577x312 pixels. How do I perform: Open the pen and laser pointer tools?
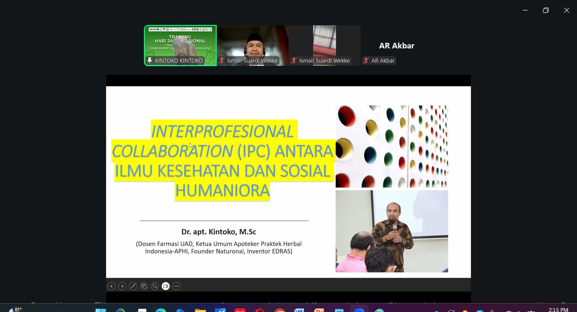[133, 286]
